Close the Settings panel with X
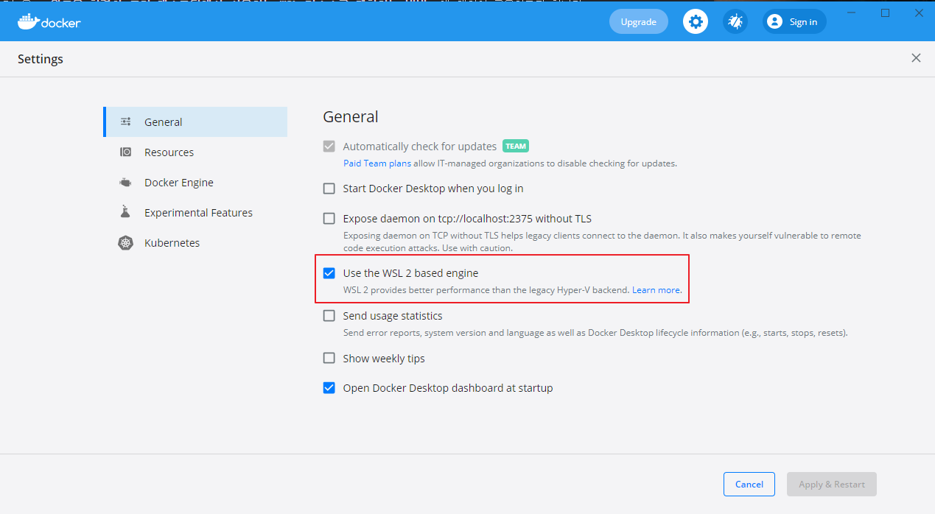Image resolution: width=935 pixels, height=514 pixels. coord(916,58)
